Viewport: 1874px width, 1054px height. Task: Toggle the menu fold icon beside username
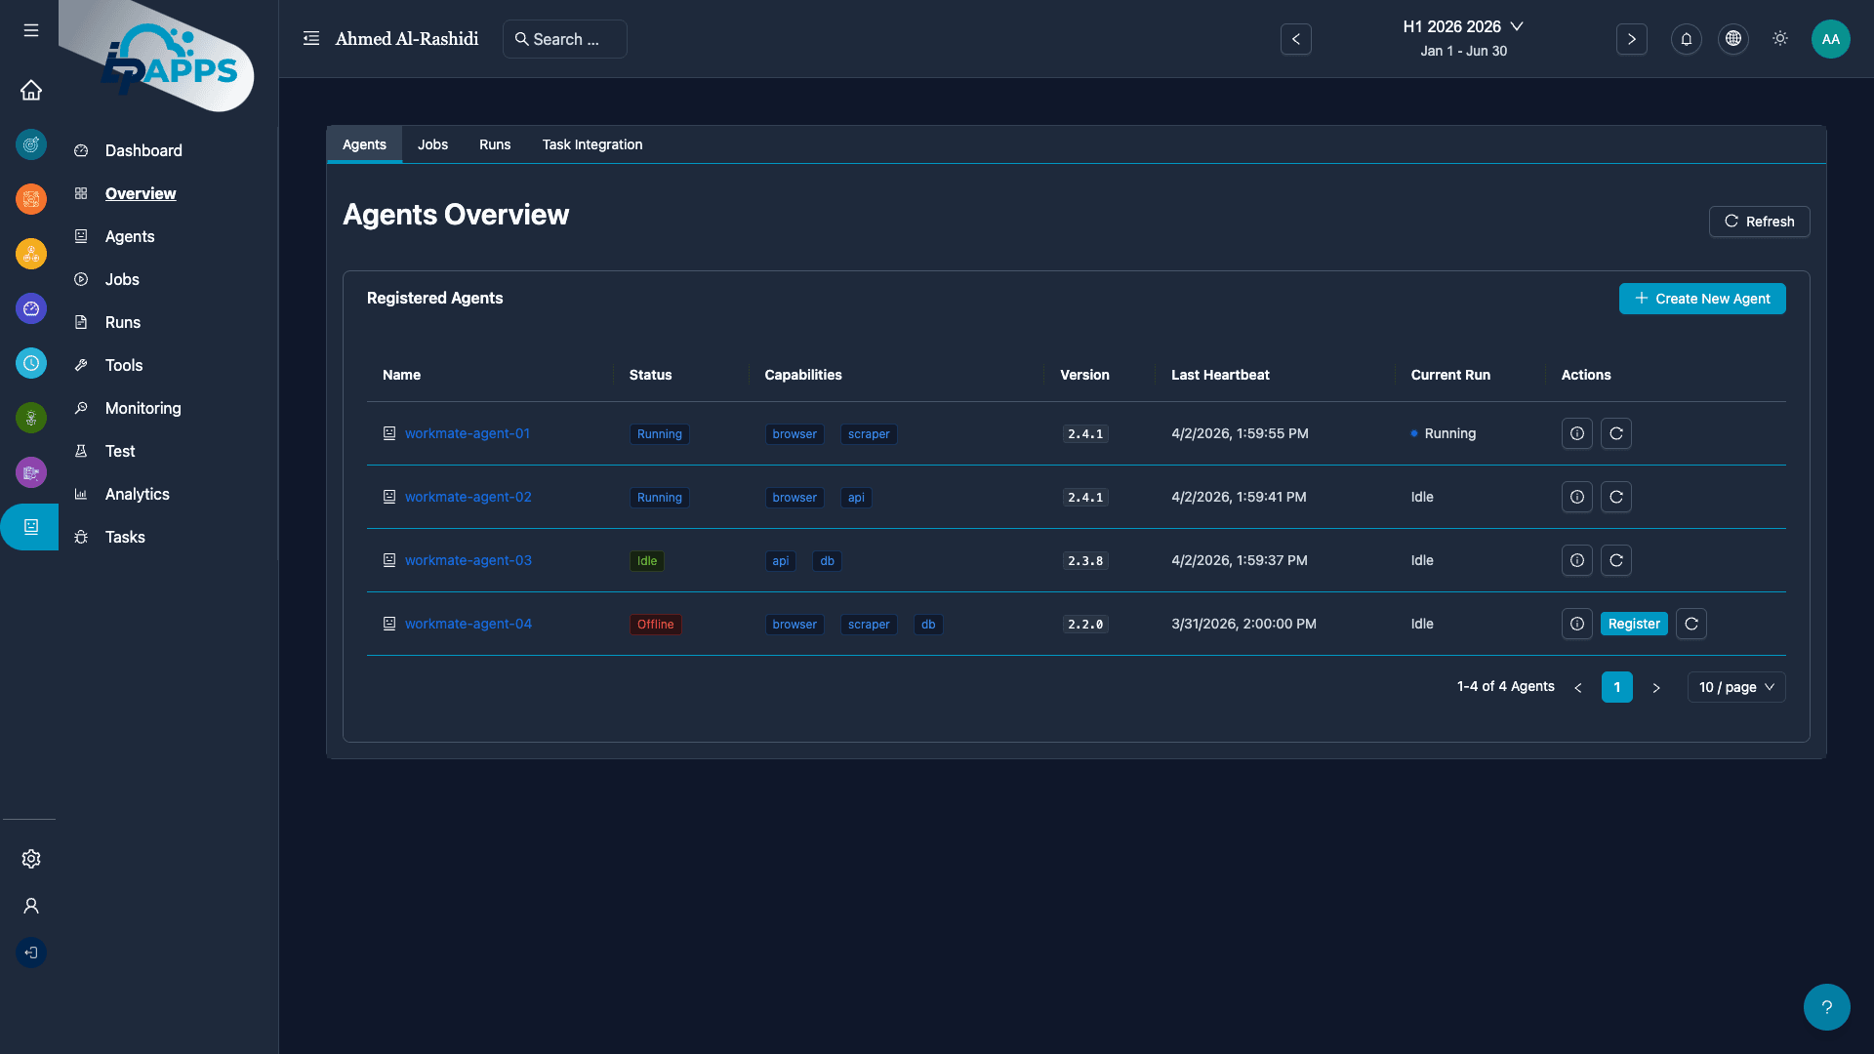pos(311,39)
